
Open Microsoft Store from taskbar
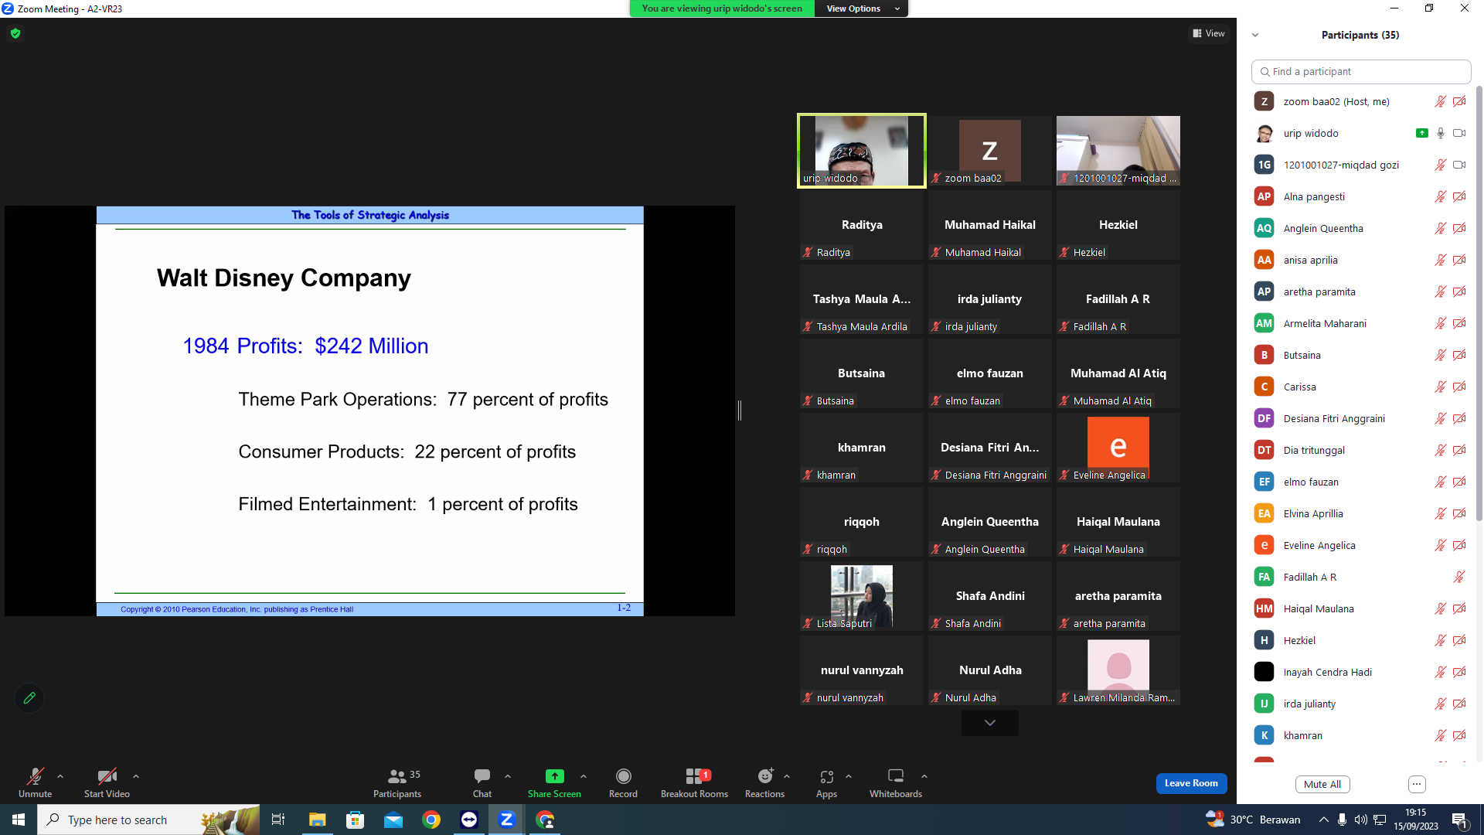pos(355,820)
